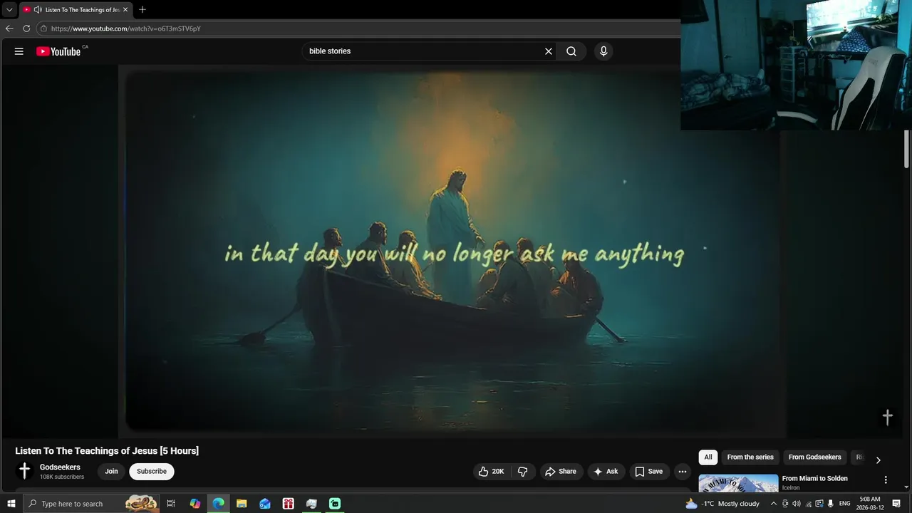The image size is (912, 513).
Task: Switch to Microsoft Edge in taskbar
Action: tap(218, 504)
